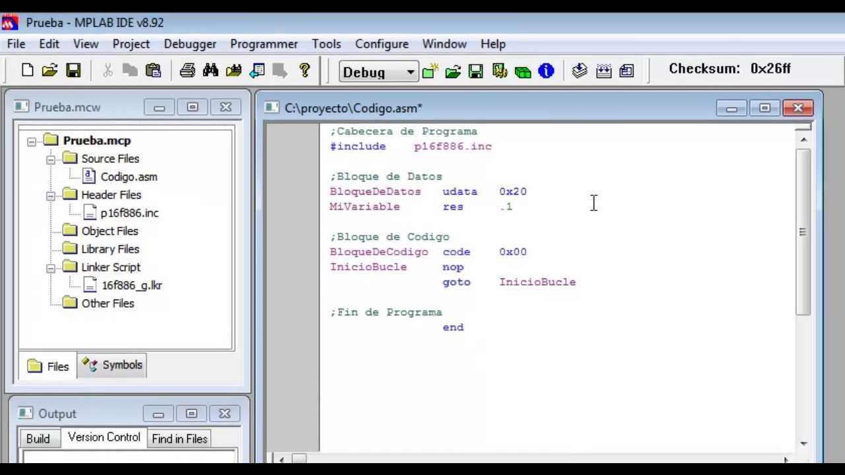
Task: Click the Build All icon
Action: (x=603, y=71)
